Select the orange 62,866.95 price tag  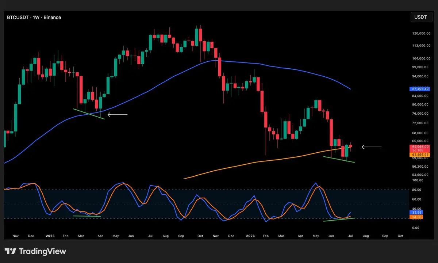point(420,155)
